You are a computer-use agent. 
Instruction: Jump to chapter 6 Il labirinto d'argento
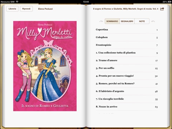coord(126,91)
